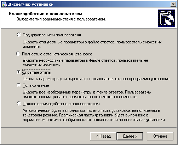Go back with the Назад button

(x=103, y=136)
